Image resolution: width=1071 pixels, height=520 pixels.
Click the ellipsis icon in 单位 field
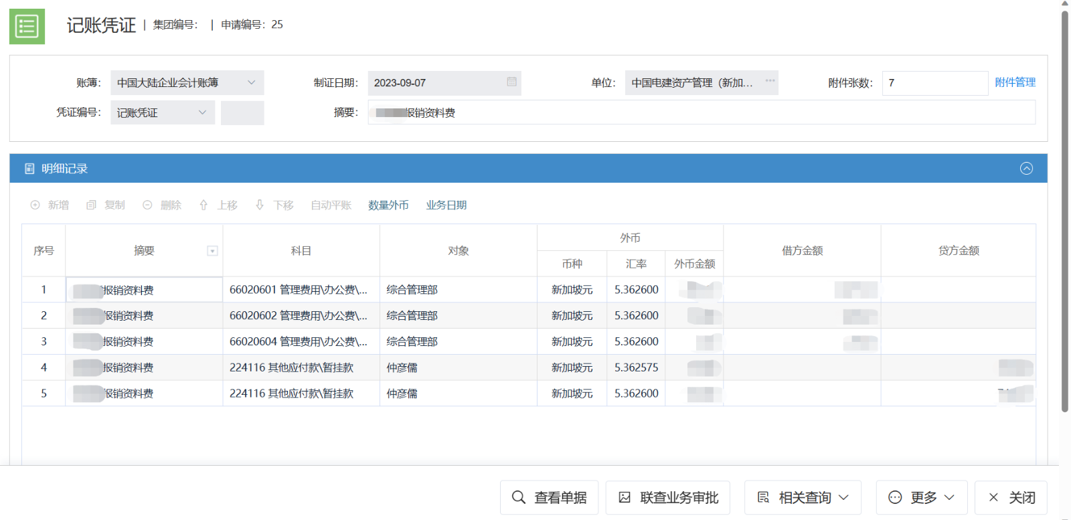click(x=770, y=81)
